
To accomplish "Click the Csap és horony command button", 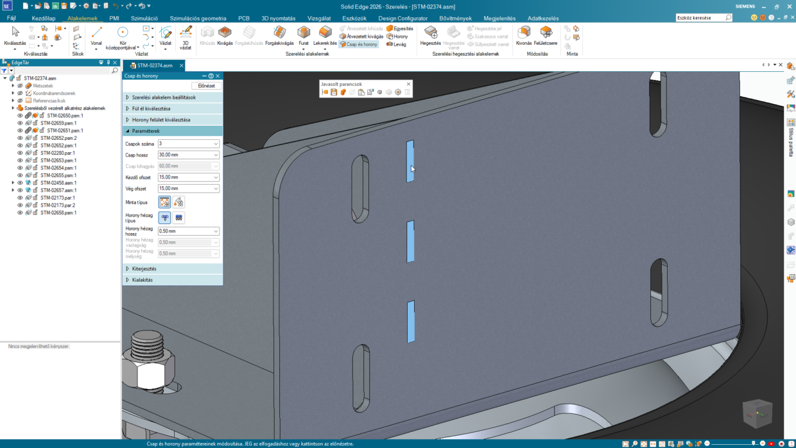I will click(x=359, y=44).
